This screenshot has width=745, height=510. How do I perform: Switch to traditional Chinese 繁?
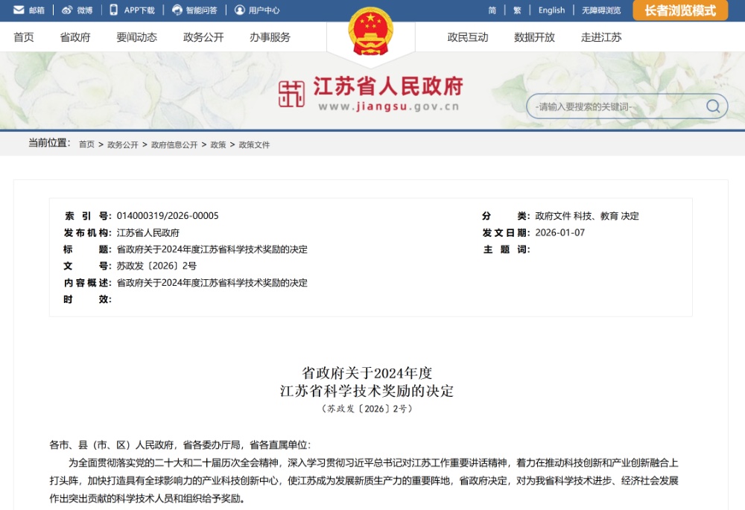[517, 10]
